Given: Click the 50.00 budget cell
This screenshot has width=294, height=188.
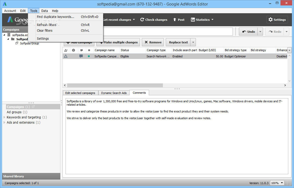Looking at the screenshot, I should click(211, 56).
